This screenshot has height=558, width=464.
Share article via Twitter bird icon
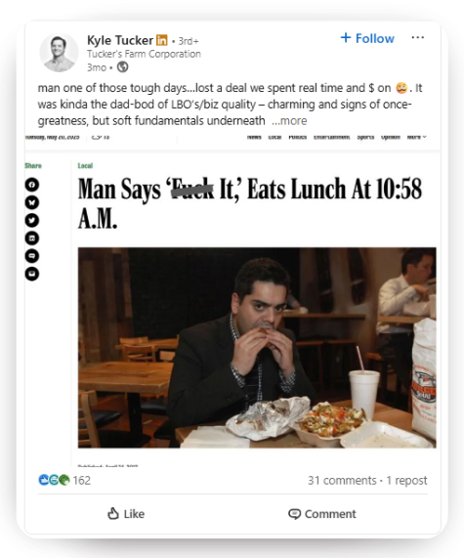(x=32, y=220)
